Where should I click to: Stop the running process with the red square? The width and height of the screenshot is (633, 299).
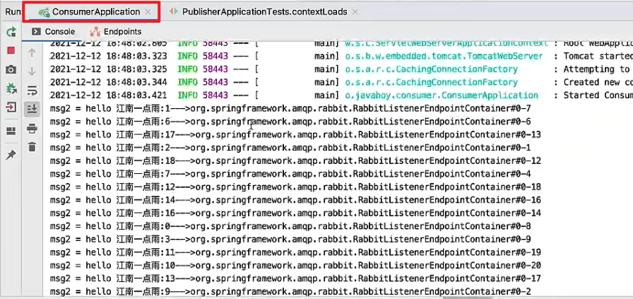click(11, 50)
